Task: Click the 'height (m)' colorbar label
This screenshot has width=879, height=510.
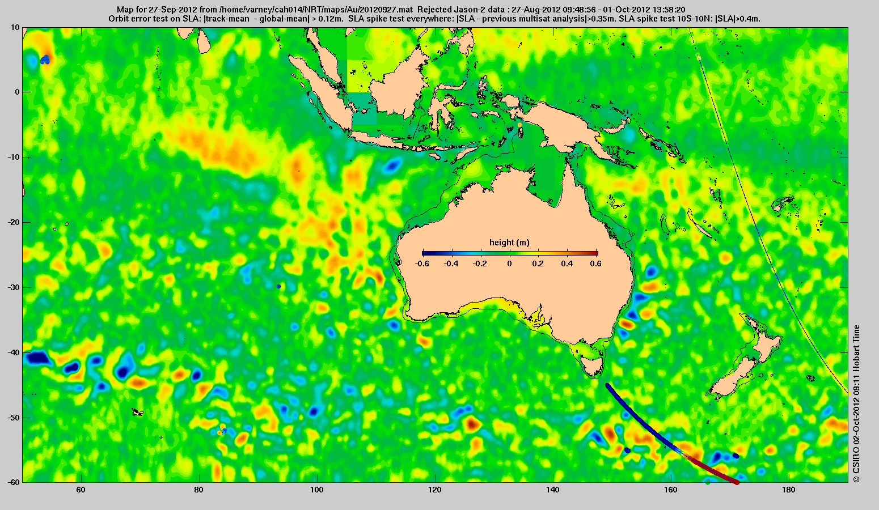Action: pyautogui.click(x=509, y=243)
